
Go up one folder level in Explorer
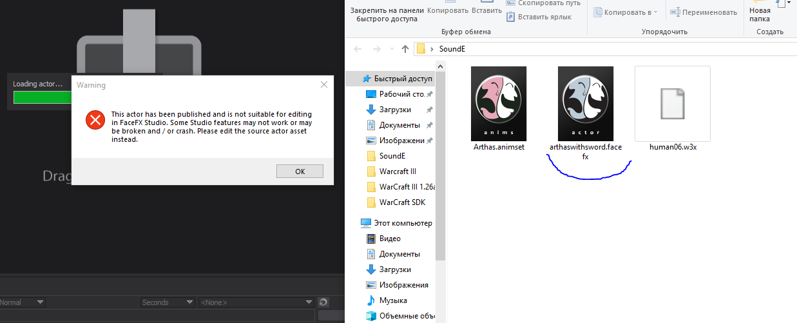(405, 48)
